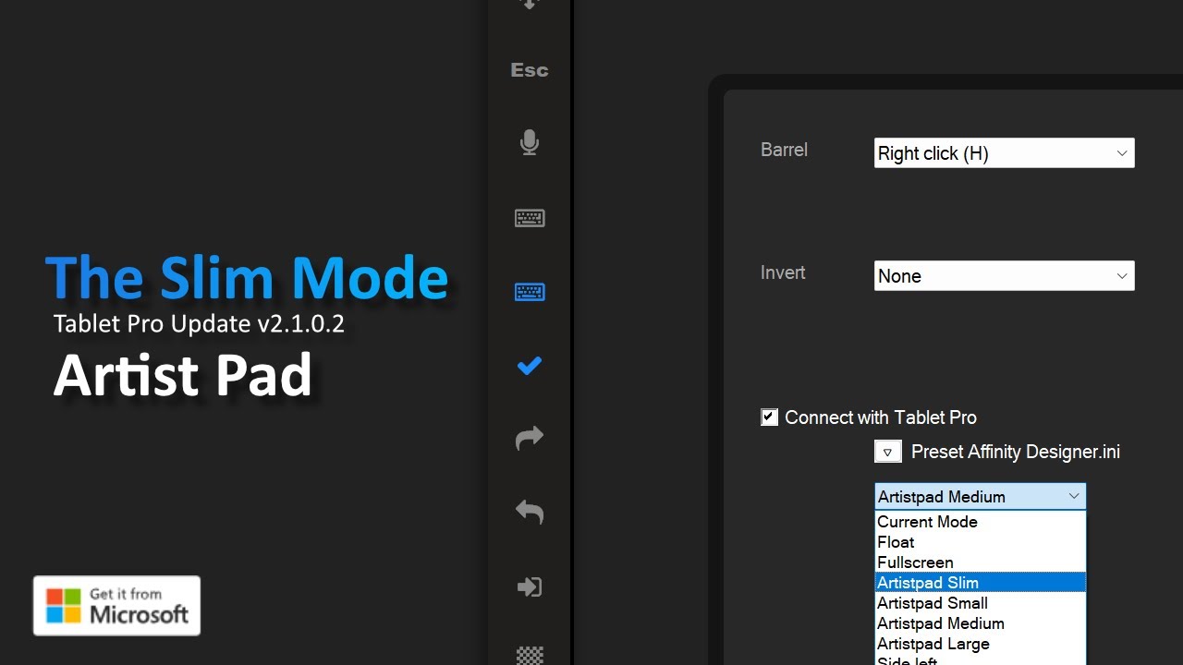The height and width of the screenshot is (665, 1183).
Task: Click the Invert label
Action: (783, 272)
